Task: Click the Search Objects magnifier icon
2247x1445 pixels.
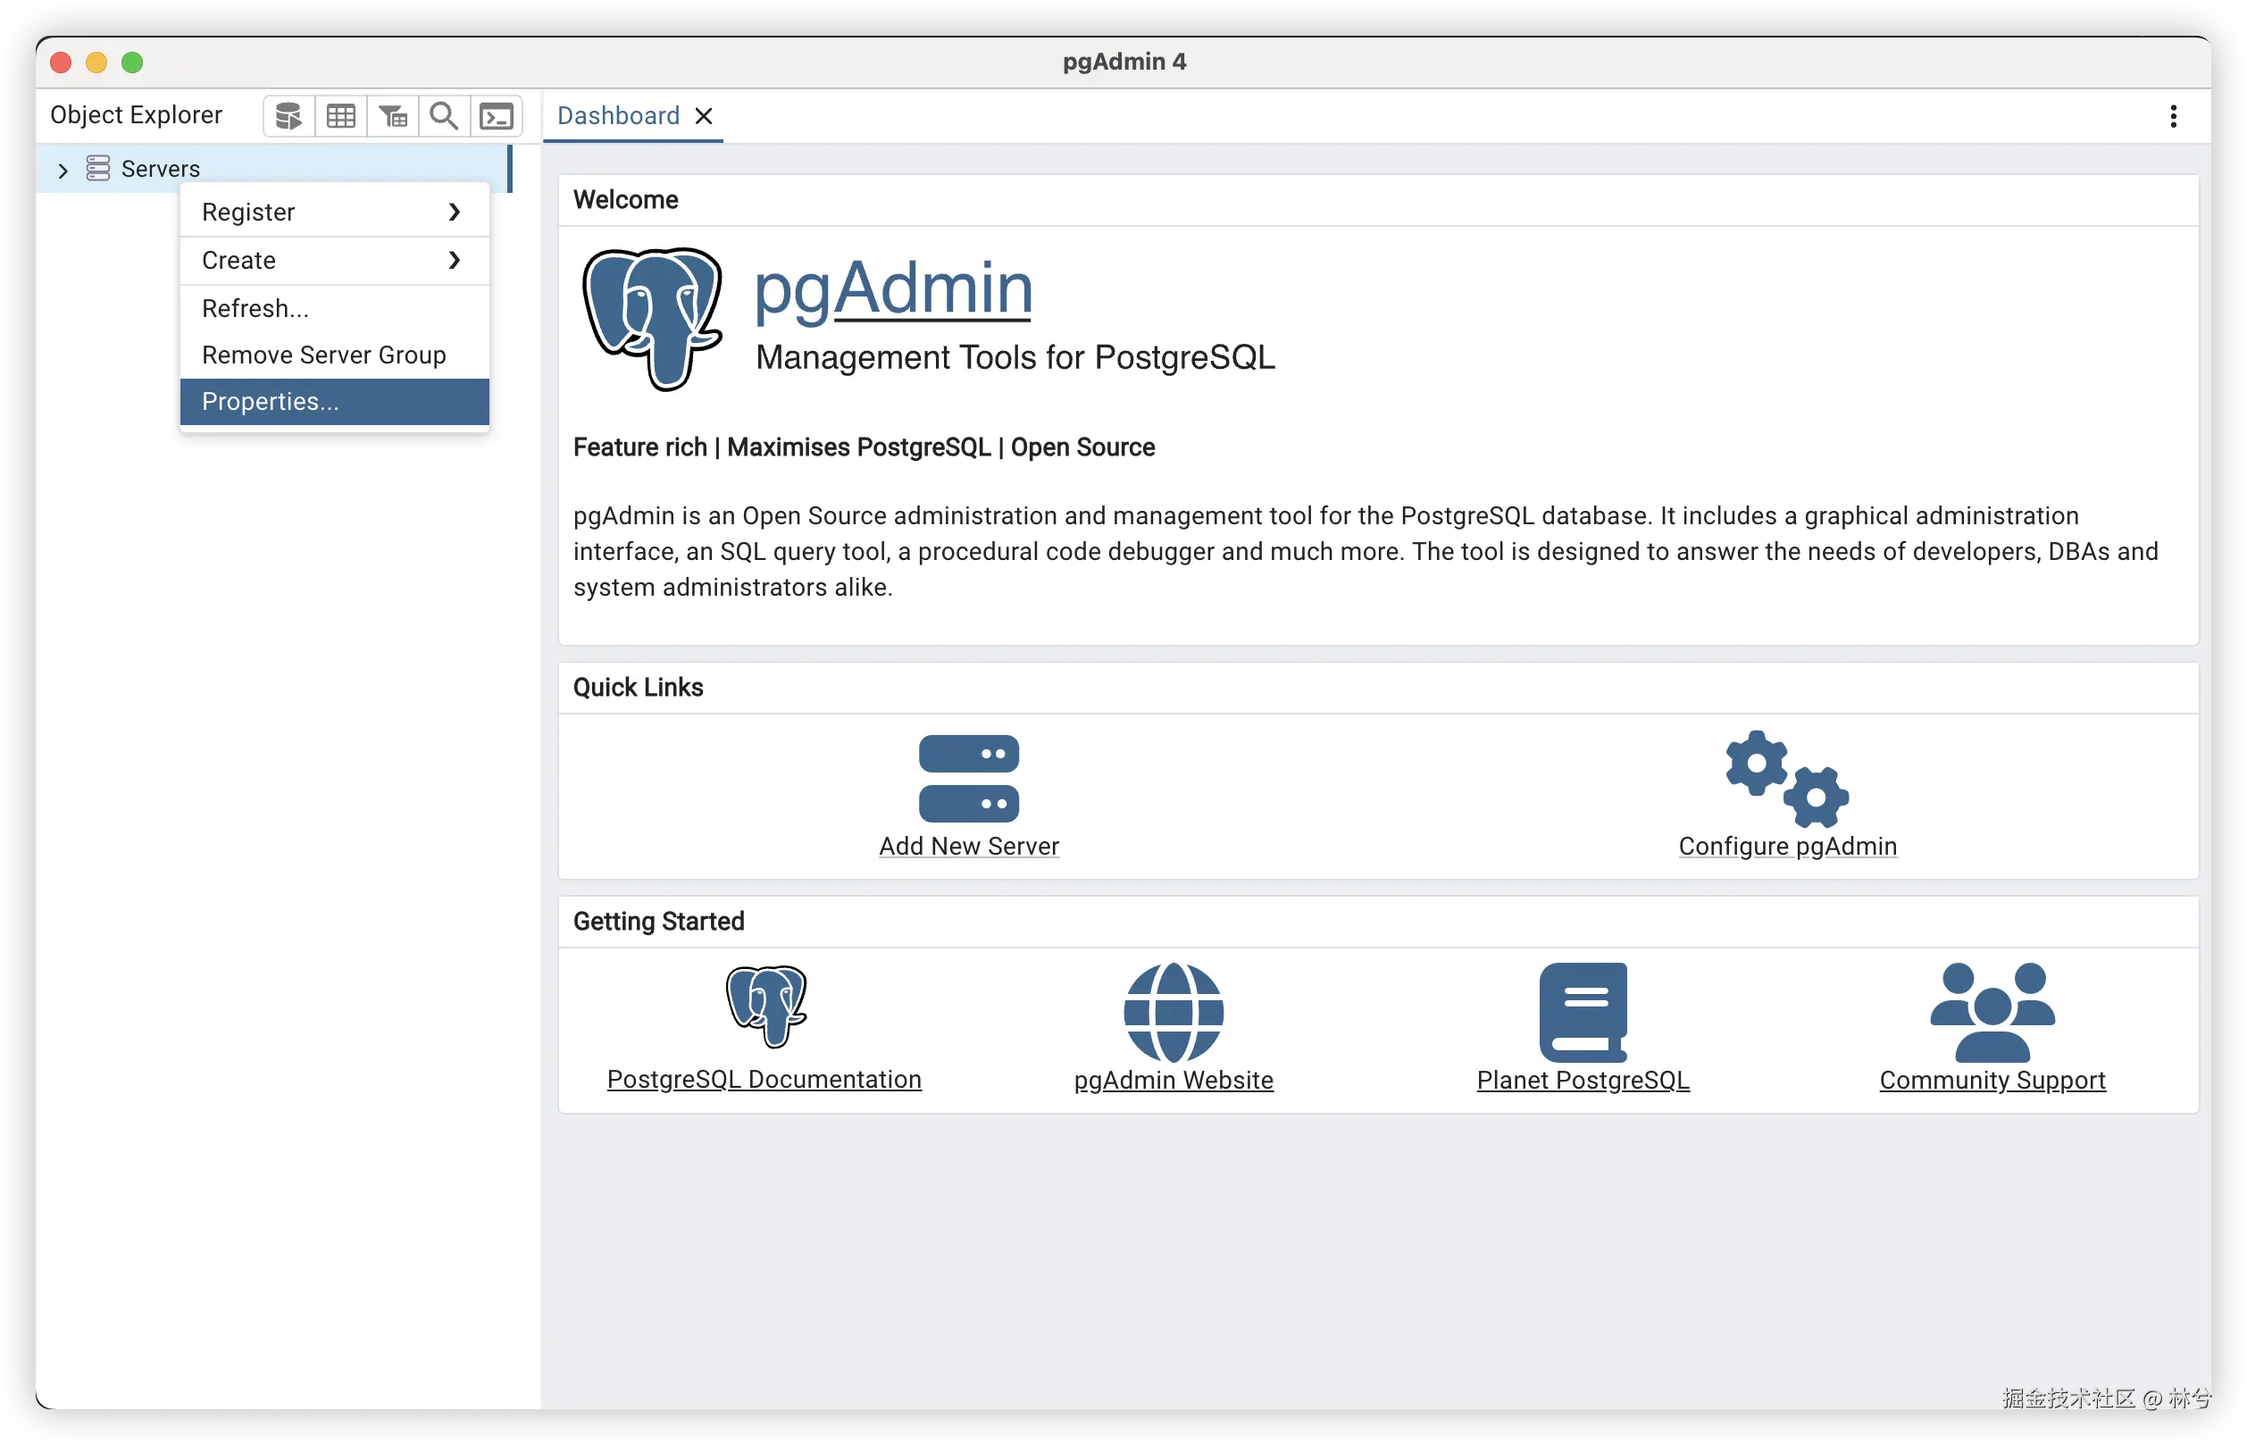Action: [444, 116]
